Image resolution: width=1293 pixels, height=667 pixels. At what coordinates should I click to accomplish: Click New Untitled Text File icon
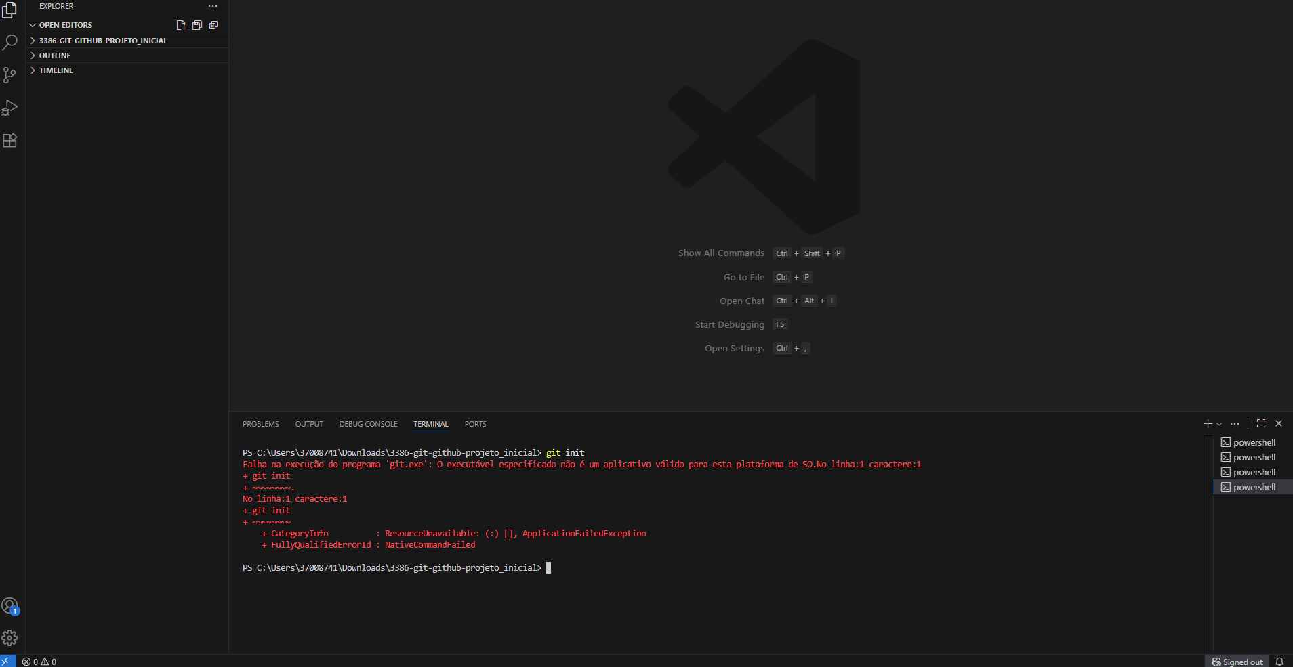(181, 25)
